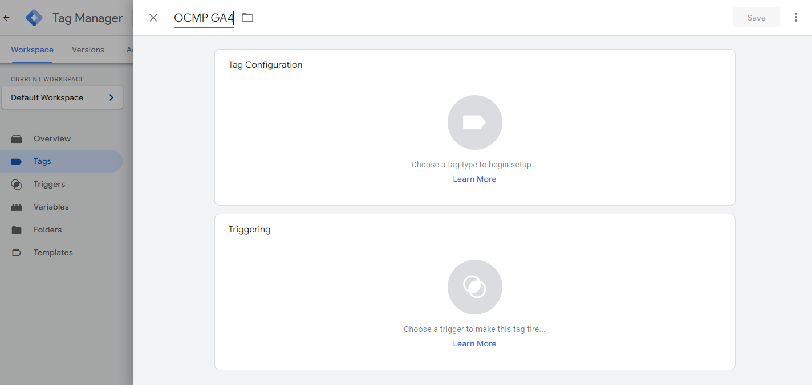
Task: Click the Folders sidebar icon
Action: 17,230
